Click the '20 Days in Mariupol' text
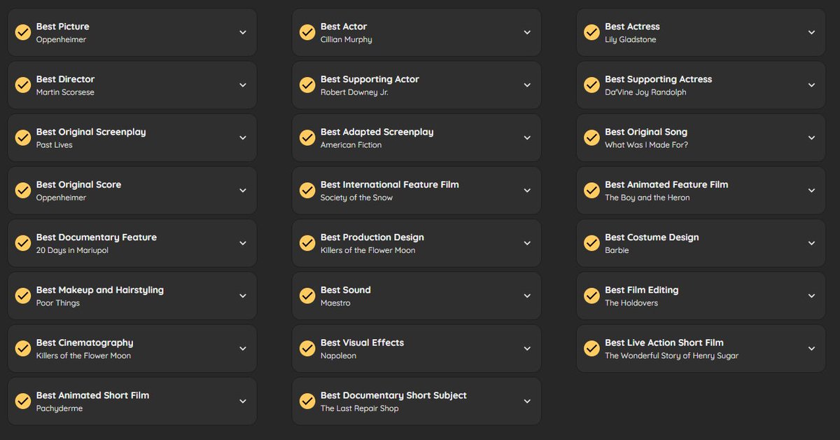 72,250
